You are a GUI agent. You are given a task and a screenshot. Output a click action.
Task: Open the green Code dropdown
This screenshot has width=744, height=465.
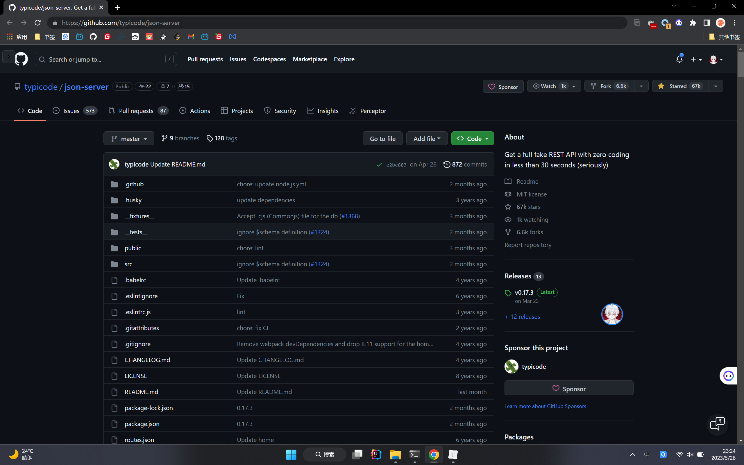pos(472,139)
